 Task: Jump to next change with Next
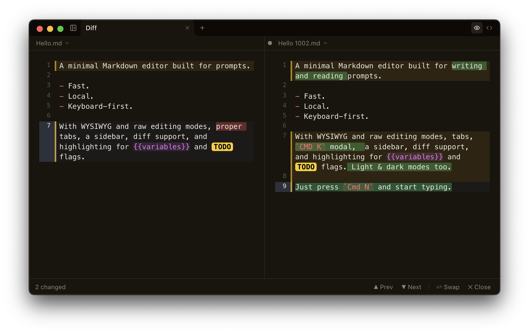(x=411, y=287)
